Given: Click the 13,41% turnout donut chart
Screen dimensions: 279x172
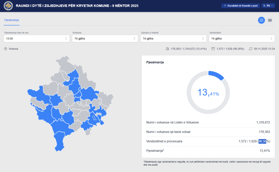Looking at the screenshot, I should coord(208,92).
